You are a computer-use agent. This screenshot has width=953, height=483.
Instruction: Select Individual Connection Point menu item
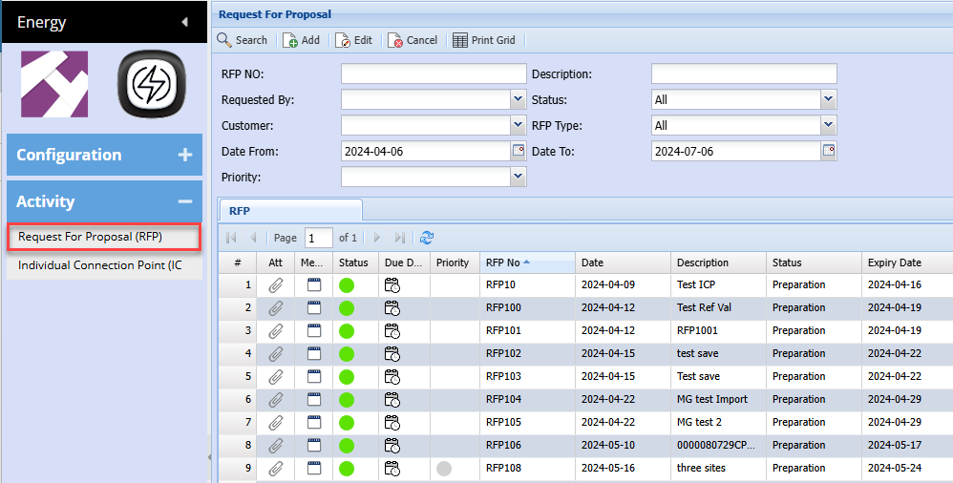click(100, 265)
